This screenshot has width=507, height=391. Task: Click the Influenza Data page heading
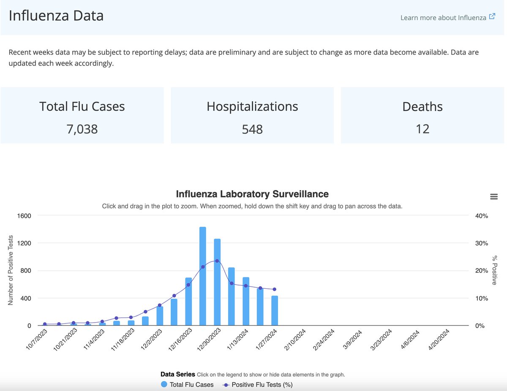tap(56, 16)
